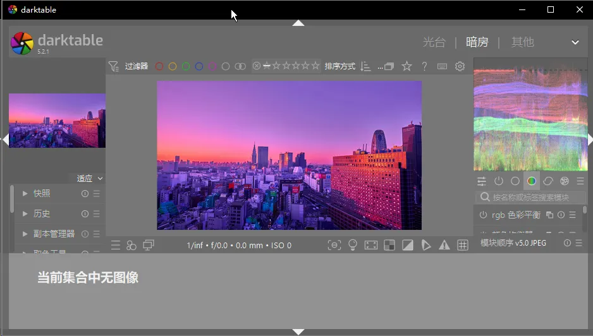
Task: Toggle the guide lines grid overlay
Action: (463, 245)
